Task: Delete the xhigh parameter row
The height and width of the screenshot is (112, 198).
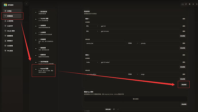Action: (x=184, y=74)
